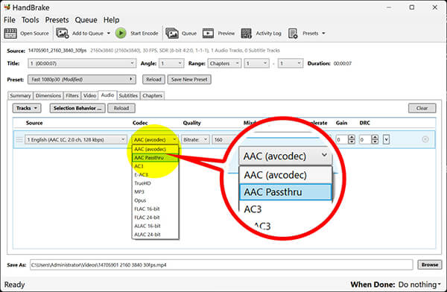The width and height of the screenshot is (447, 292).
Task: Open the Range Chapters dropdown
Action: (224, 63)
